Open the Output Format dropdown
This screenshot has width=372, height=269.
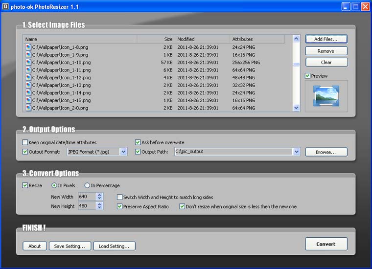click(x=123, y=152)
